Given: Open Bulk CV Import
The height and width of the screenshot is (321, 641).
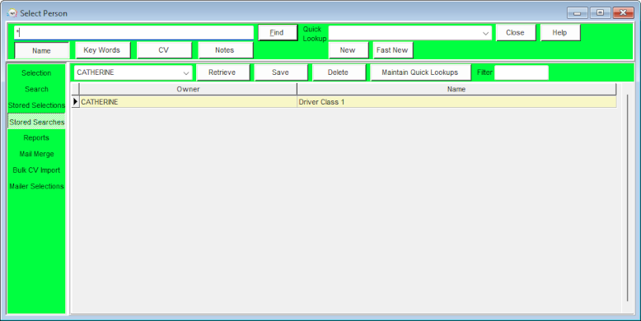Looking at the screenshot, I should pyautogui.click(x=36, y=170).
